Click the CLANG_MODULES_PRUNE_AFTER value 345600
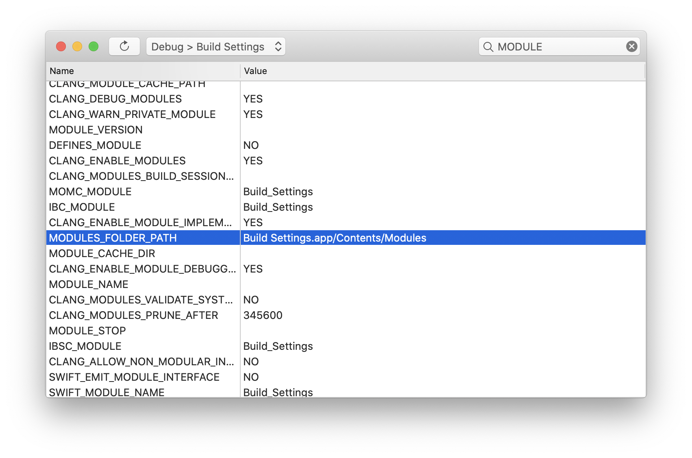 [x=263, y=315]
